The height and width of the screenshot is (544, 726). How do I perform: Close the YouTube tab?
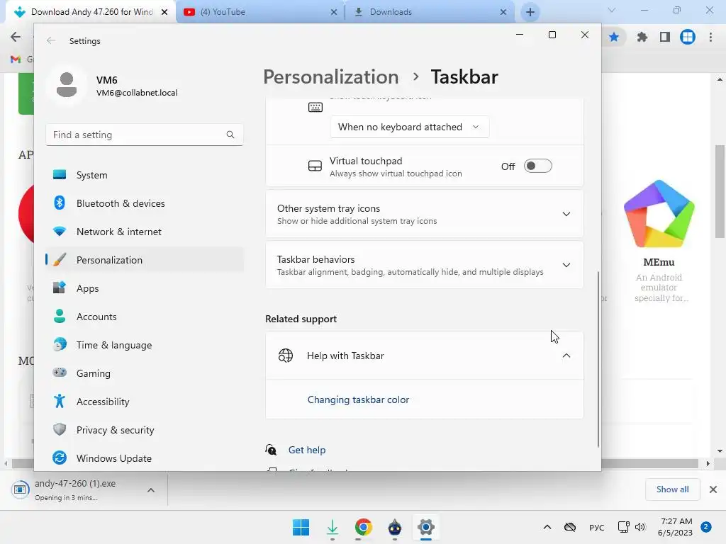334,12
